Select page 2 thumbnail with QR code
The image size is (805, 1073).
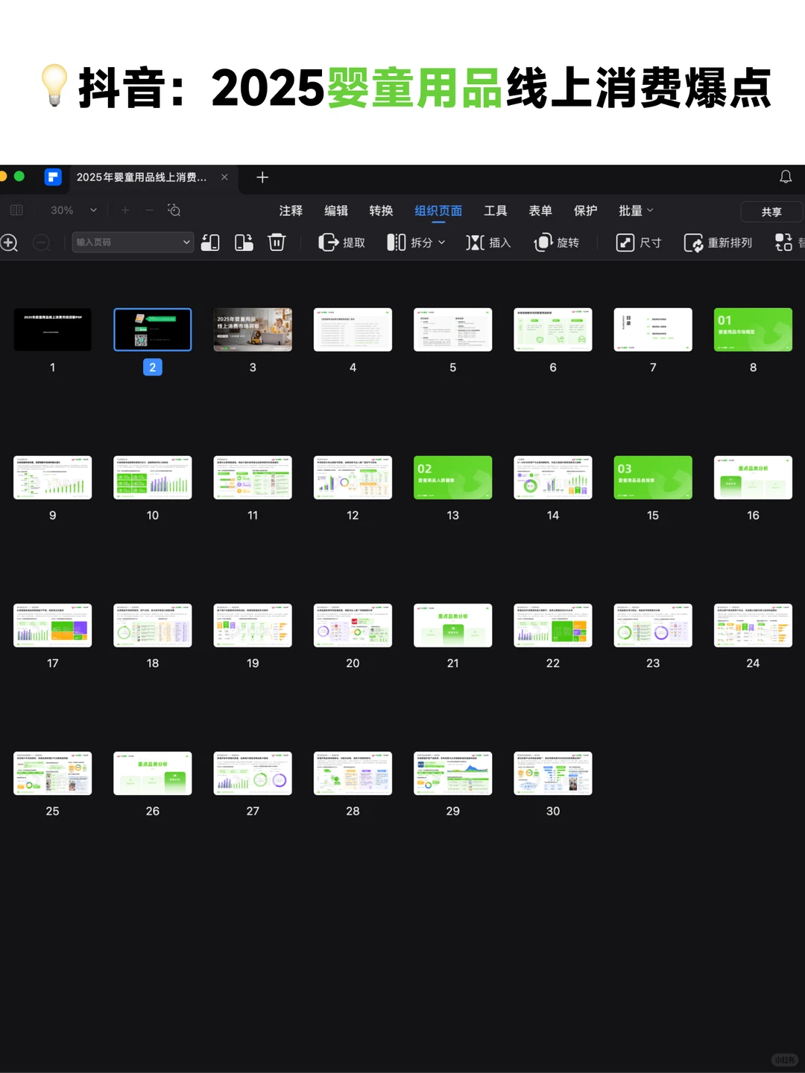click(x=153, y=329)
